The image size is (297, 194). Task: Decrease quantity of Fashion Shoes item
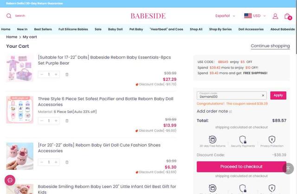[42, 162]
